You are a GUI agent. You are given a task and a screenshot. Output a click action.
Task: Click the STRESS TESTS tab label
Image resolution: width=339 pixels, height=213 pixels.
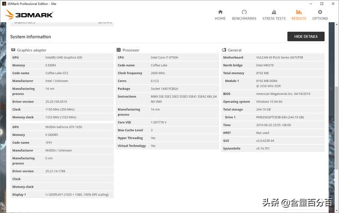click(274, 18)
